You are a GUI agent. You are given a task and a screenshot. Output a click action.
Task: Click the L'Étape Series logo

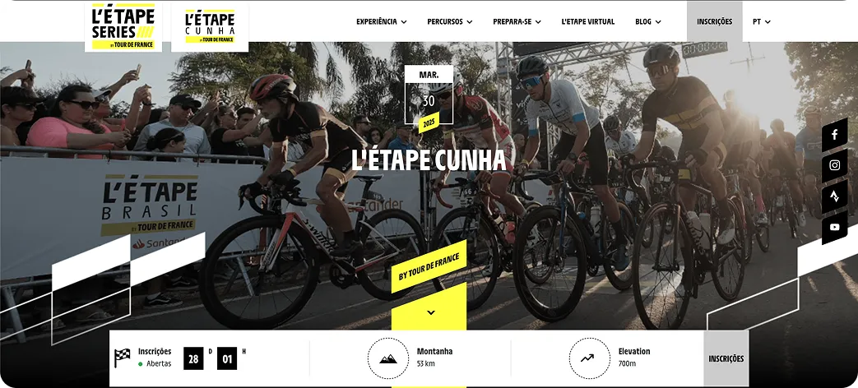(x=123, y=26)
